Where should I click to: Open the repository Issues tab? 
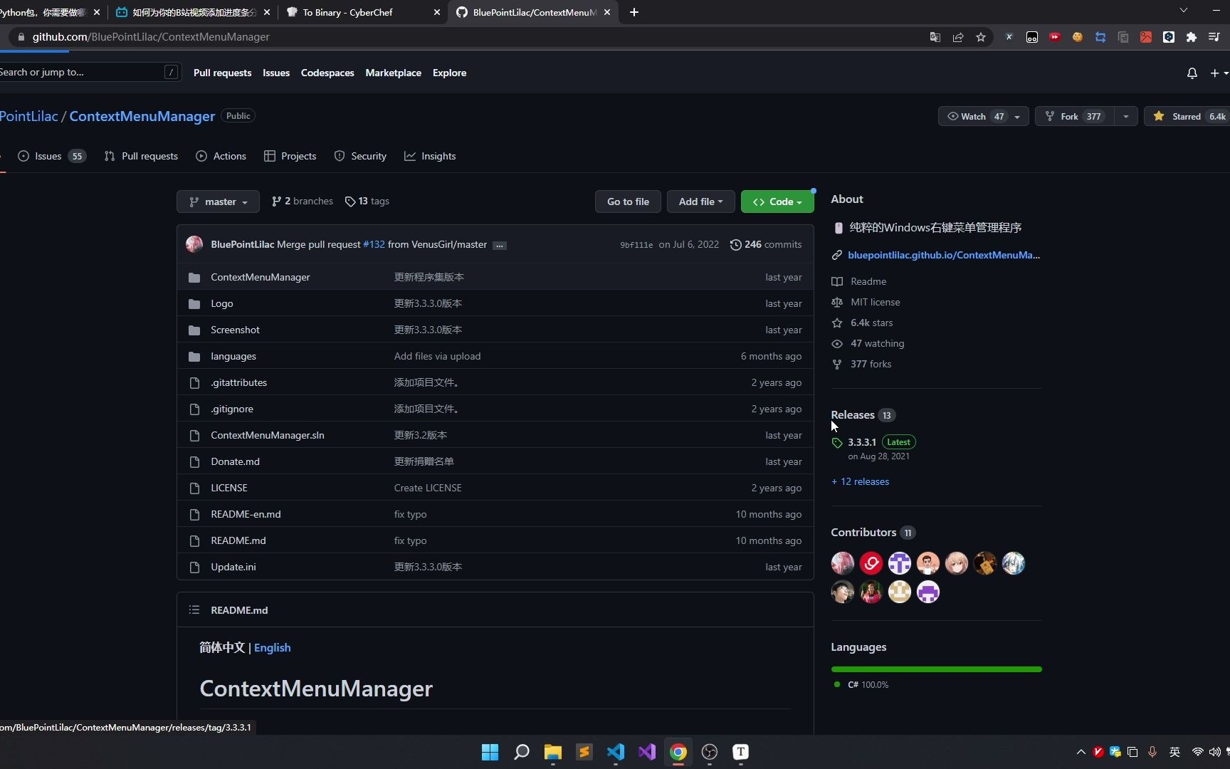pyautogui.click(x=51, y=156)
